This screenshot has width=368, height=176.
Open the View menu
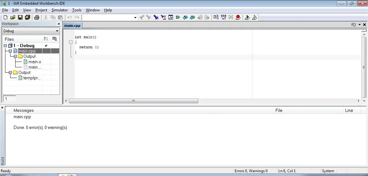(27, 10)
